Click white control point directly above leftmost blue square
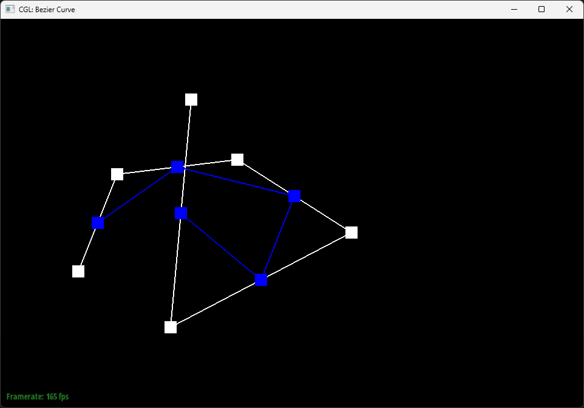The width and height of the screenshot is (584, 408). 117,174
